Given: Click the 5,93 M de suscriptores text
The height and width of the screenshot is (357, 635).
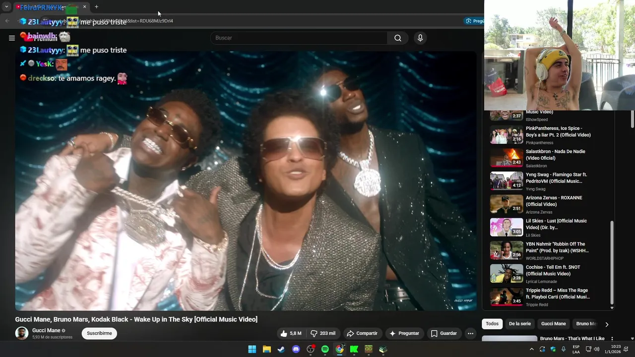Looking at the screenshot, I should tap(52, 337).
